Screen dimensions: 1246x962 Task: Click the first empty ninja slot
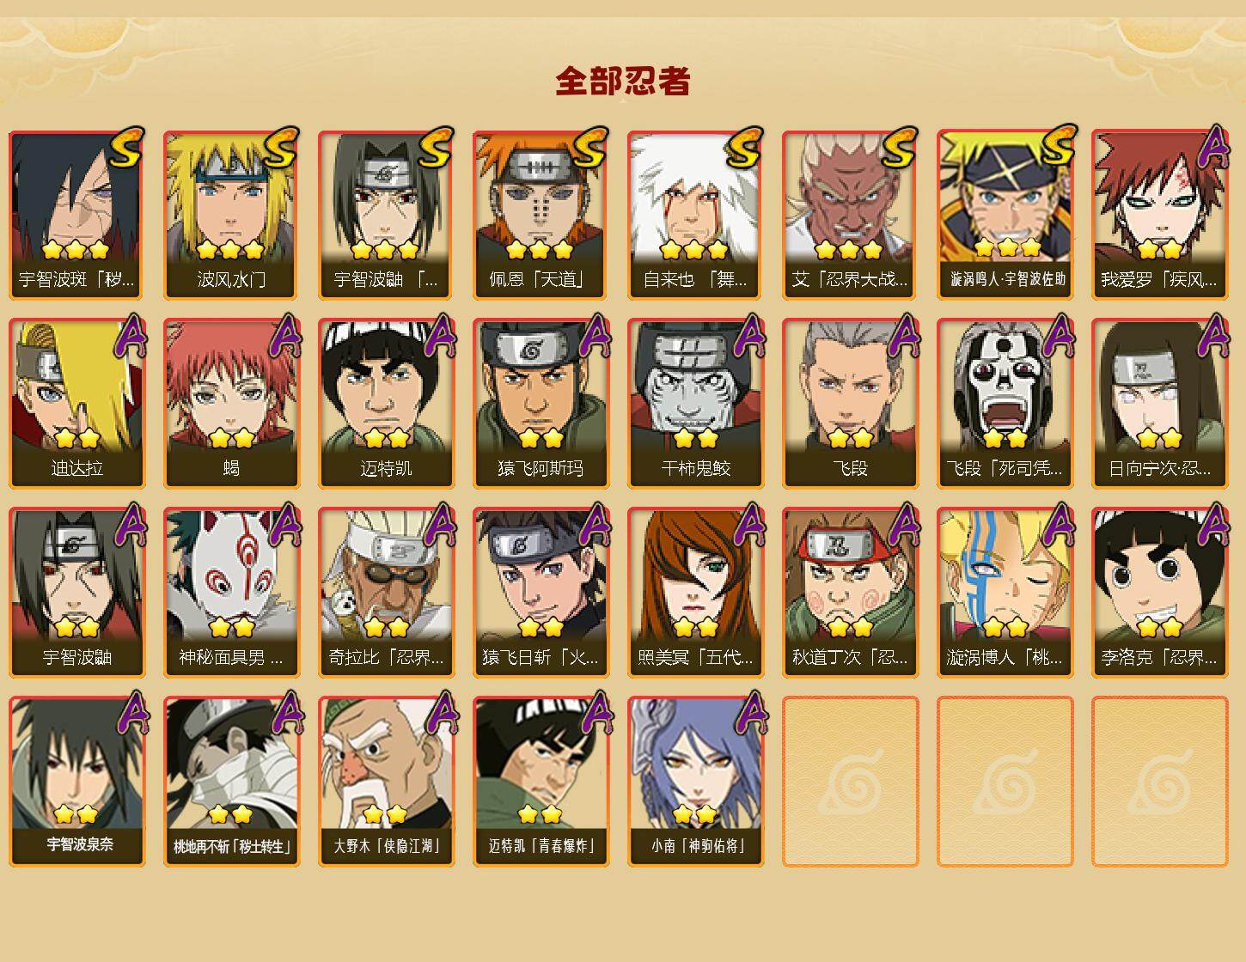tap(850, 782)
